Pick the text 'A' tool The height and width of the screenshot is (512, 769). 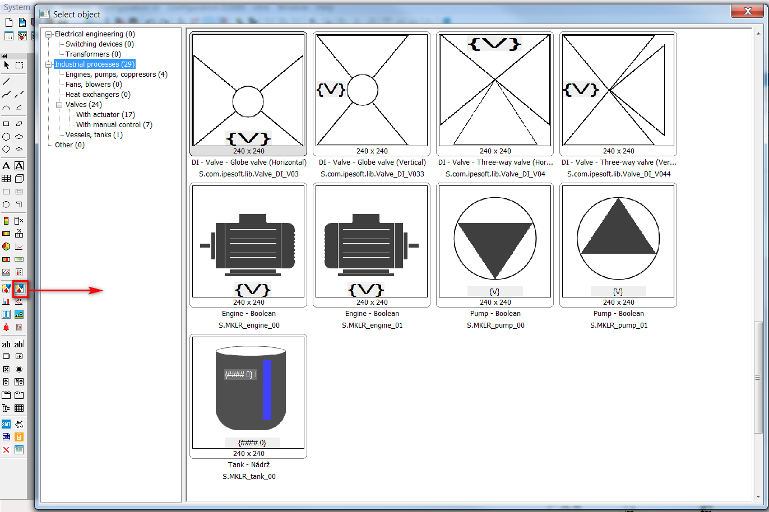[x=6, y=166]
